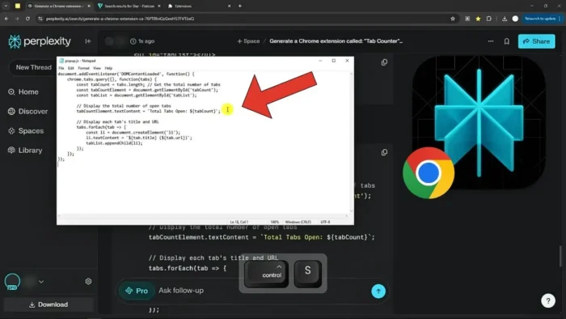Open Notepad Edit menu
Screen dimensions: 566x319
71,68
